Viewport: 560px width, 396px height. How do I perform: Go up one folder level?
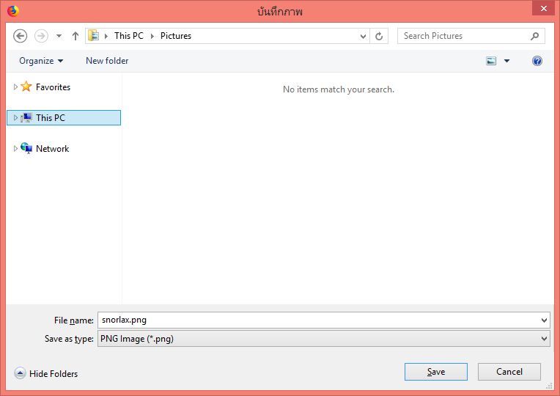tap(75, 36)
